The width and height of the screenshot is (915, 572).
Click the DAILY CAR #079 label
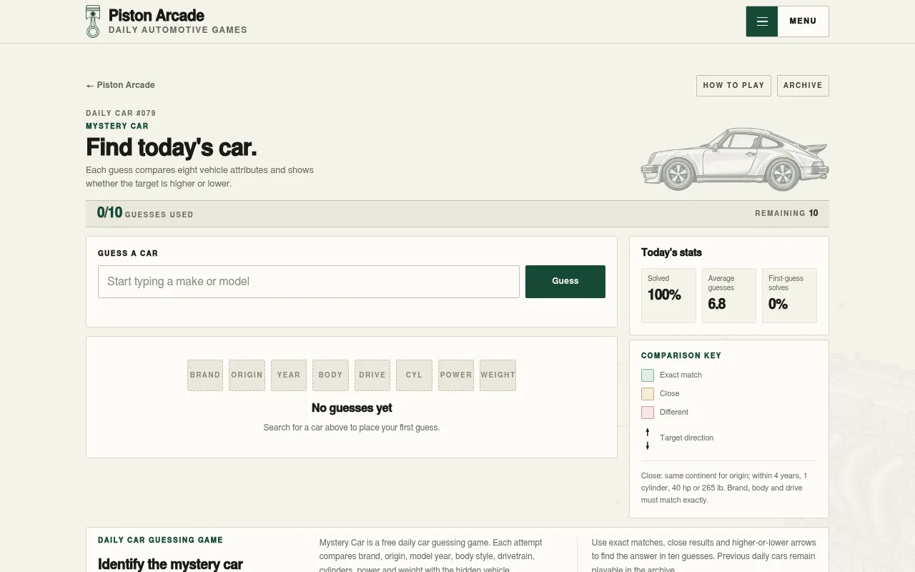click(x=121, y=113)
